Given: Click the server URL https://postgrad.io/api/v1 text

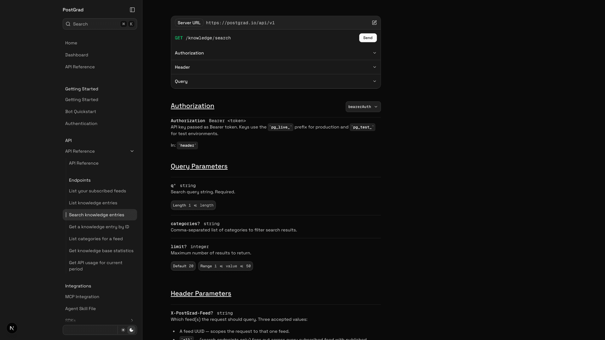Looking at the screenshot, I should [x=240, y=23].
